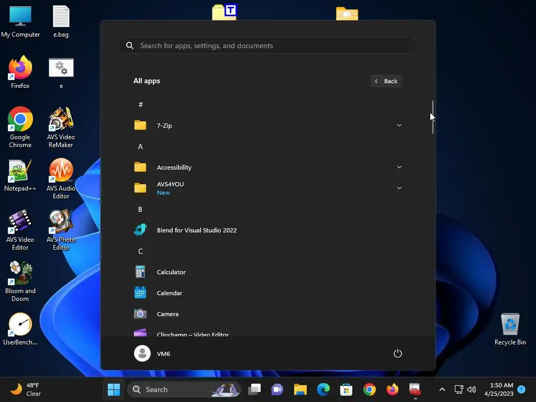Show hidden system tray icons
This screenshot has height=402, width=536.
pyautogui.click(x=442, y=389)
